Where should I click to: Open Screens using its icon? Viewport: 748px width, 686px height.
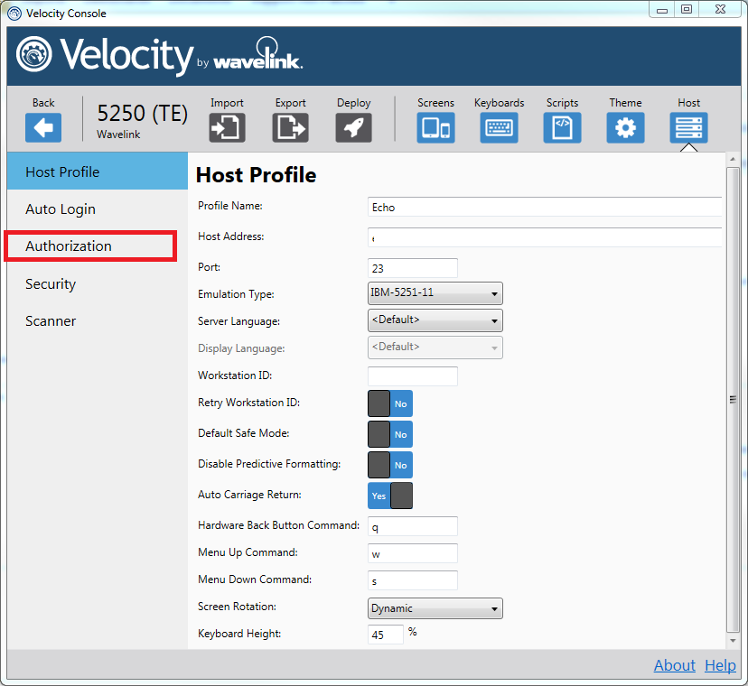pyautogui.click(x=435, y=127)
